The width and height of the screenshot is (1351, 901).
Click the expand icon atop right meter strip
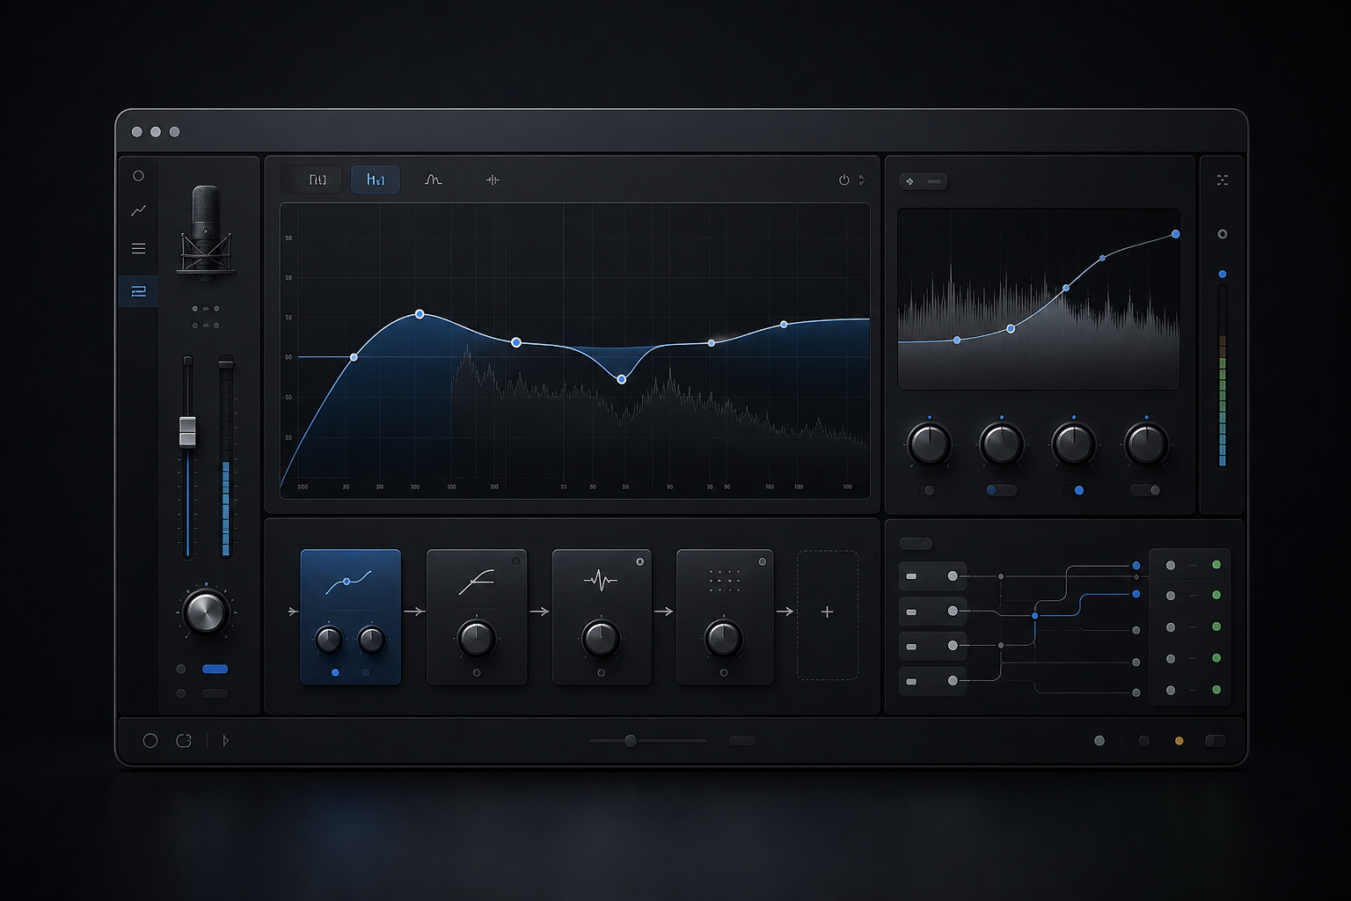pyautogui.click(x=1222, y=179)
